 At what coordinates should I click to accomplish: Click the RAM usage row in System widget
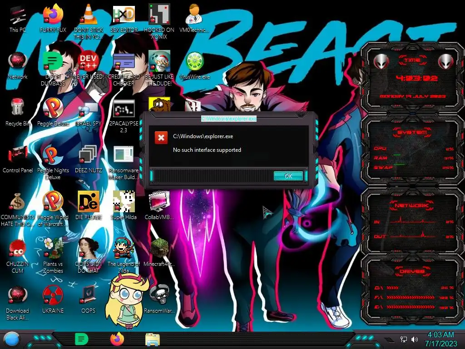414,158
